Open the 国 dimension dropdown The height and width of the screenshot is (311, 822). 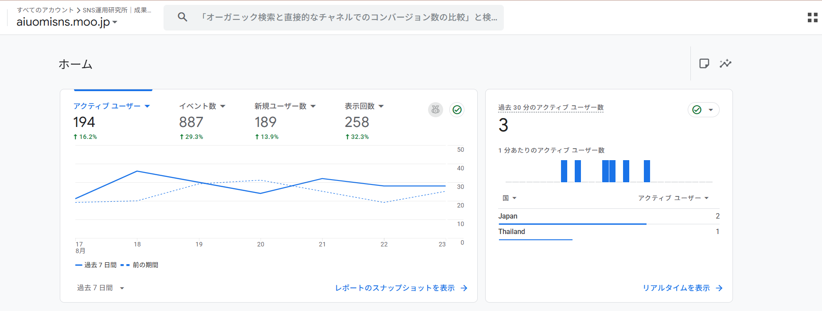(510, 198)
